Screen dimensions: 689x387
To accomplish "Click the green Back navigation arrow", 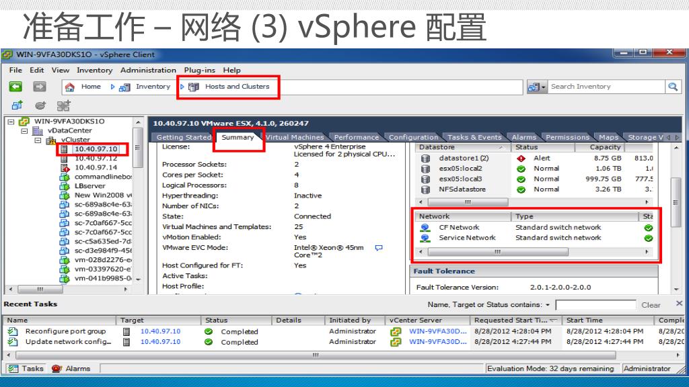I will tap(16, 87).
